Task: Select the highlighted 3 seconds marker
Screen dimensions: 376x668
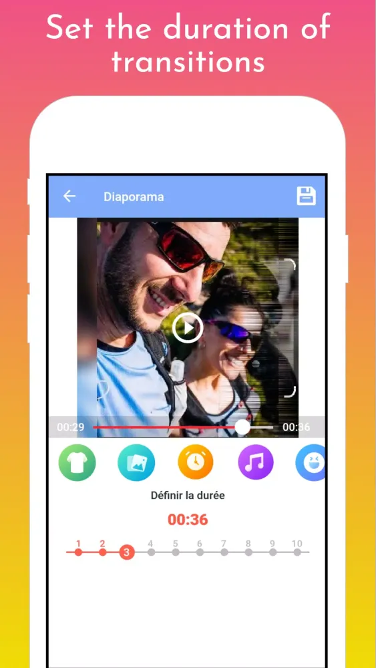Action: pyautogui.click(x=126, y=552)
